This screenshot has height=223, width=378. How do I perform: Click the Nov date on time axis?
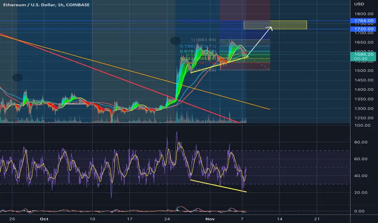coord(210,219)
